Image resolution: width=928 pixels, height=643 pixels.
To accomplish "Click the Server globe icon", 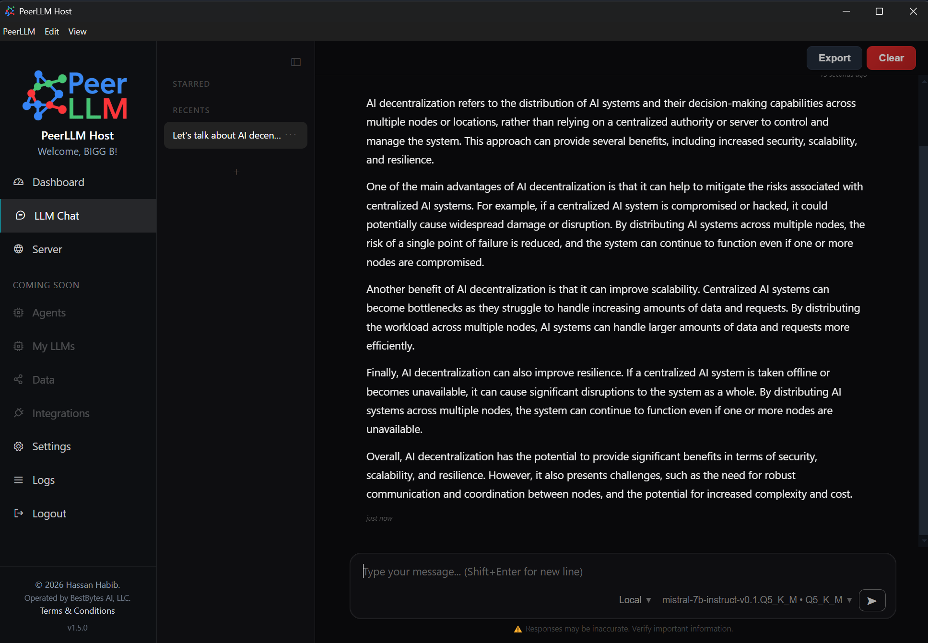I will tap(18, 249).
